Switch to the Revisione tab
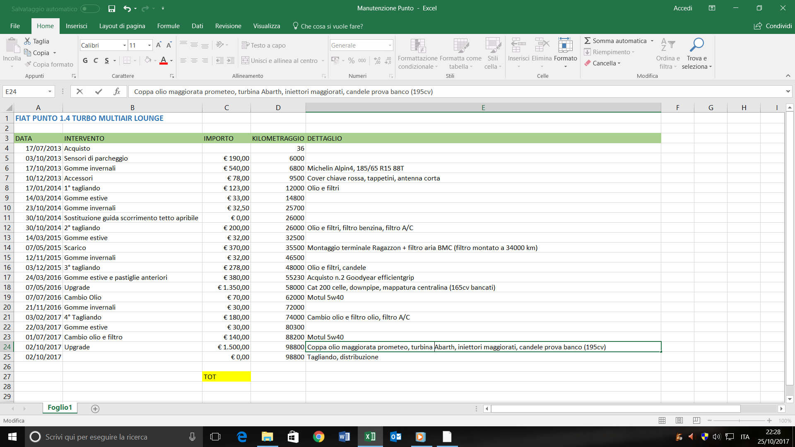Image resolution: width=795 pixels, height=447 pixels. (x=228, y=26)
